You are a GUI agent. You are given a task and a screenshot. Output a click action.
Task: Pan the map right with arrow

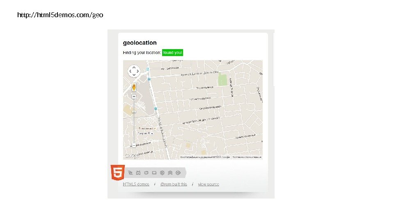(x=138, y=71)
